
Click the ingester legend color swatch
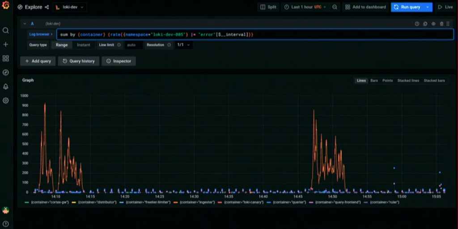[175, 202]
